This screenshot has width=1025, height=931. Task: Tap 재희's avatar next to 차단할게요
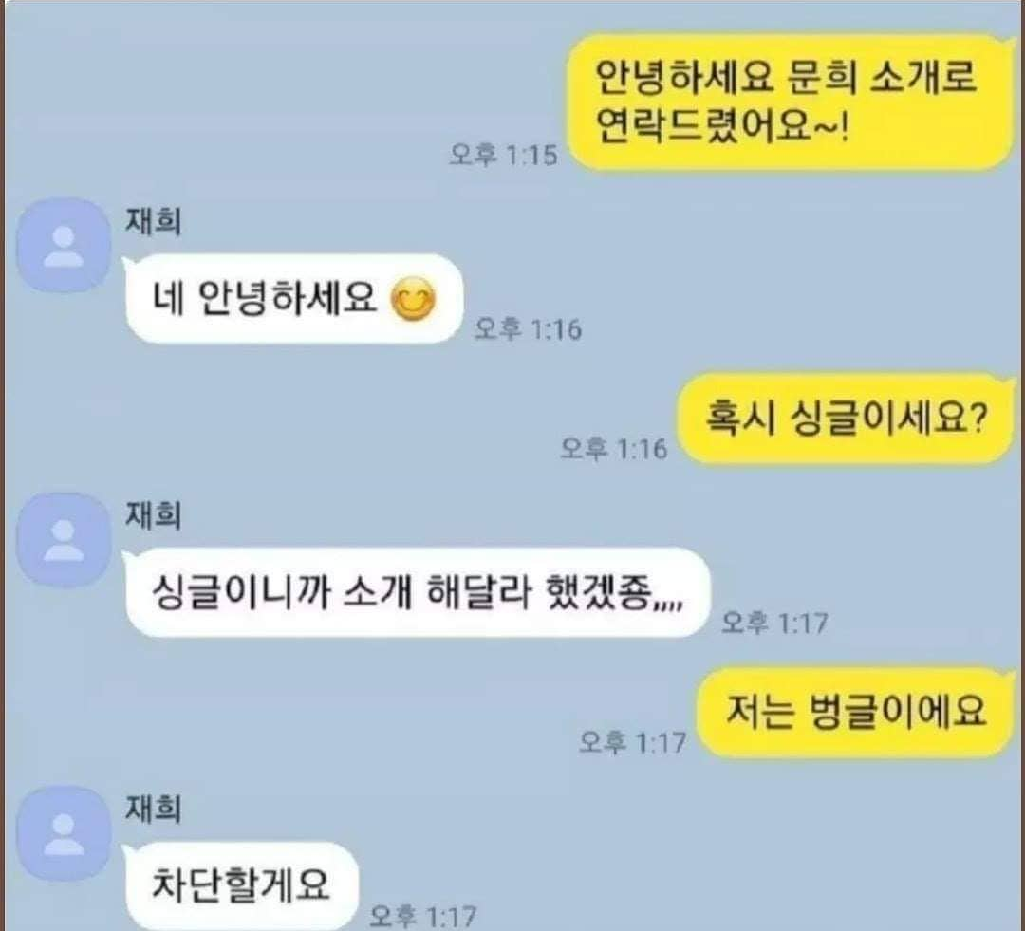(x=64, y=834)
